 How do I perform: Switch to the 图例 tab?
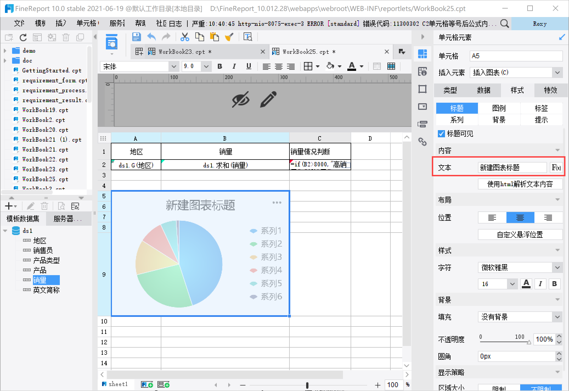pyautogui.click(x=499, y=108)
